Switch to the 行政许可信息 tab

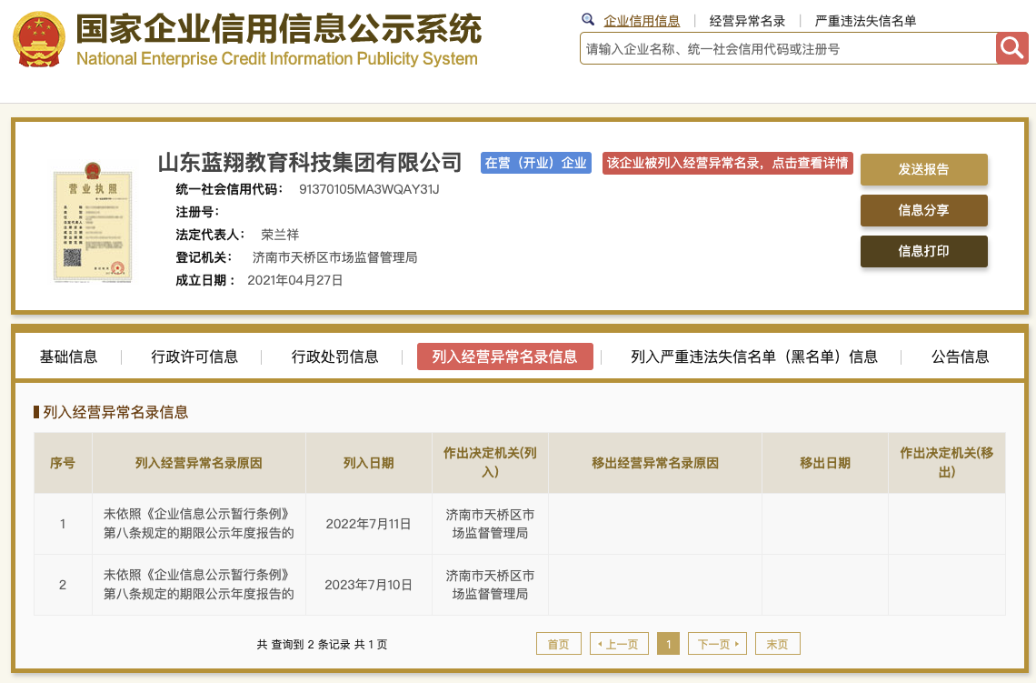(194, 357)
